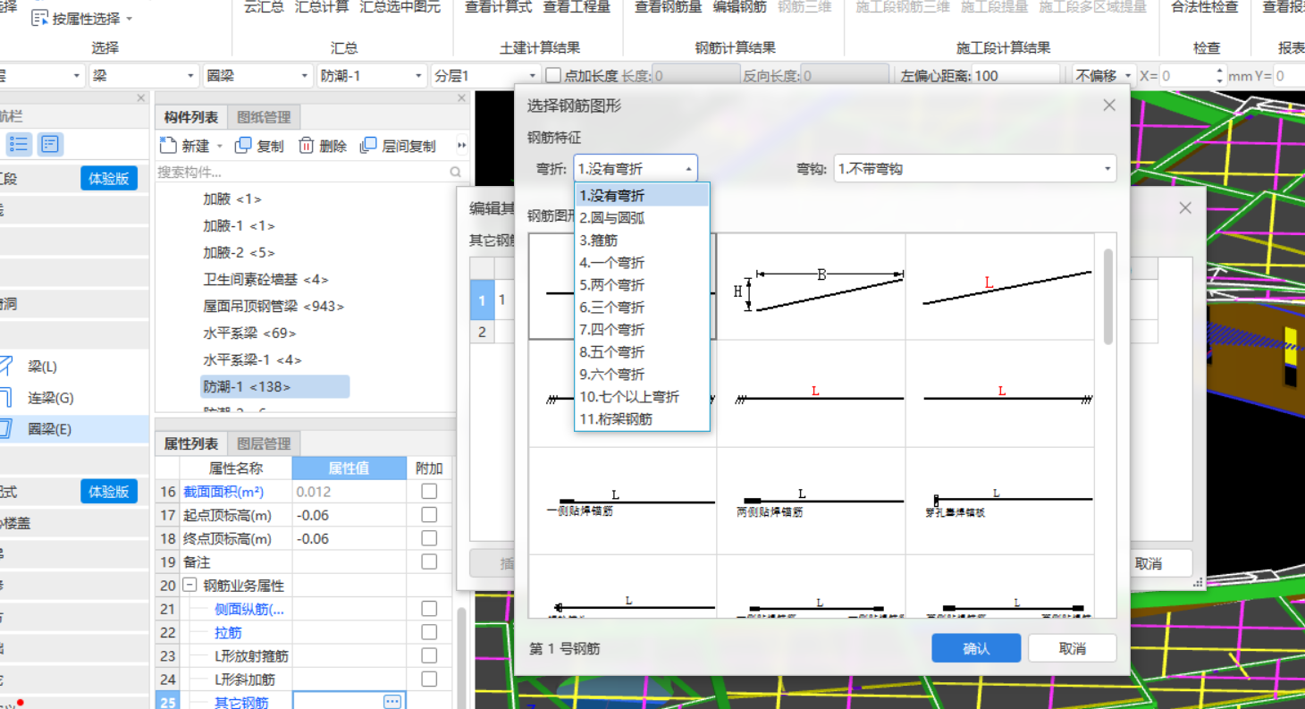Select 3.箍筋 in the 弯折 list
Screen dimensions: 1305x709
tap(643, 240)
